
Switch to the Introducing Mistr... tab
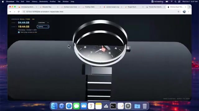point(28,7)
